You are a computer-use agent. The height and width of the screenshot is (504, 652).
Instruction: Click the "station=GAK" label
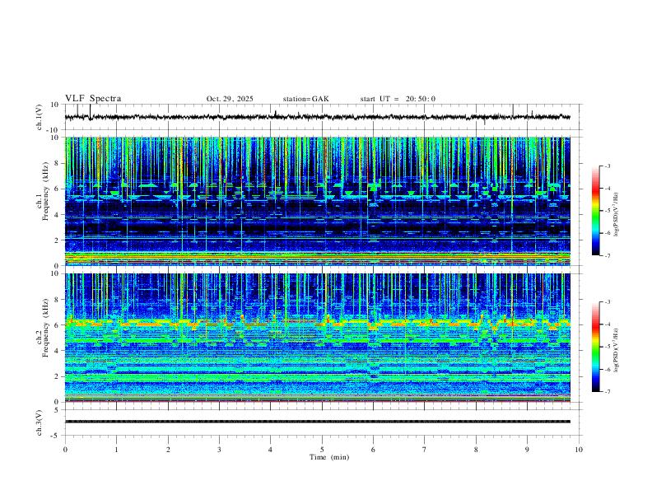(305, 99)
